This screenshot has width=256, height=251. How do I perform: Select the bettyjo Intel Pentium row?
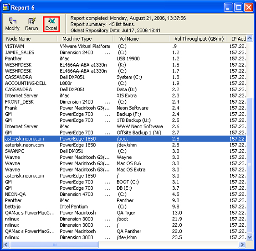coord(125,207)
